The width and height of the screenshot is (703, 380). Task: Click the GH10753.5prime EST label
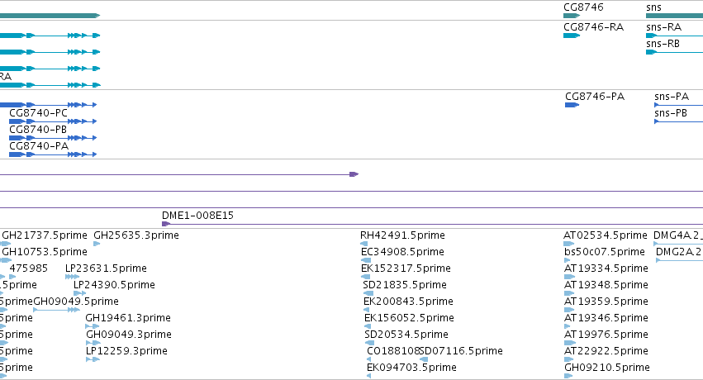pyautogui.click(x=45, y=252)
